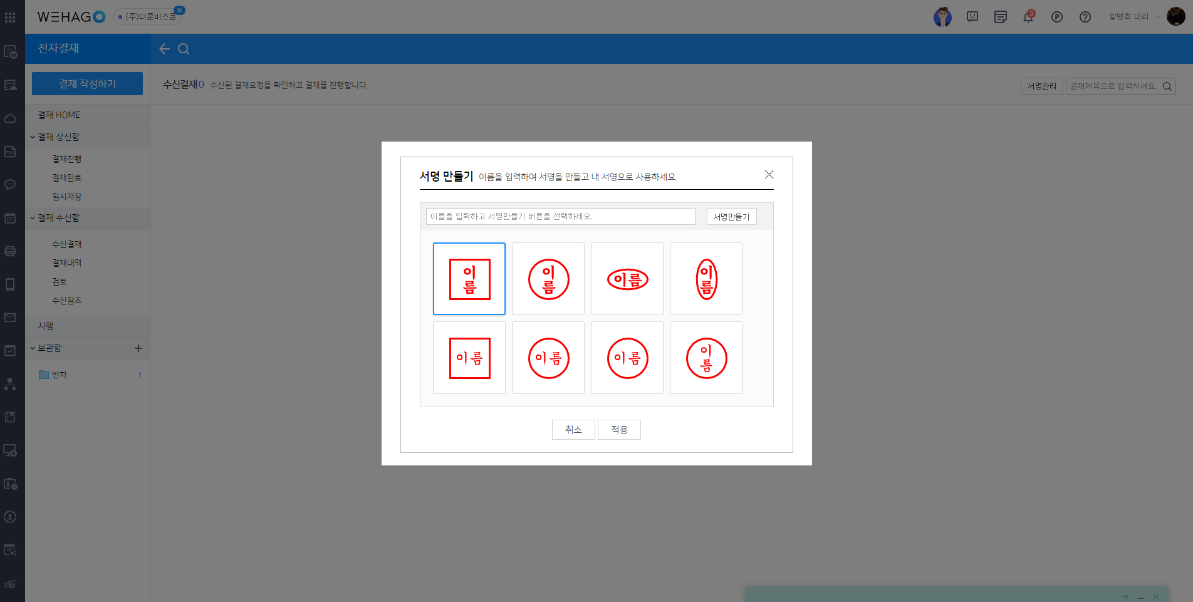
Task: Pick the square horizontal-text stamp style
Action: click(x=469, y=358)
